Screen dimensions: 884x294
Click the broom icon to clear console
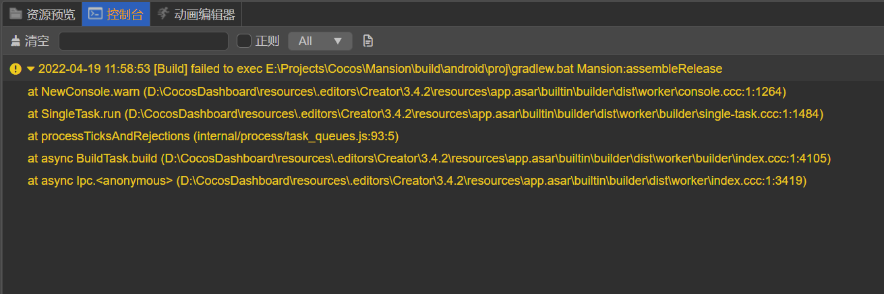[x=16, y=41]
